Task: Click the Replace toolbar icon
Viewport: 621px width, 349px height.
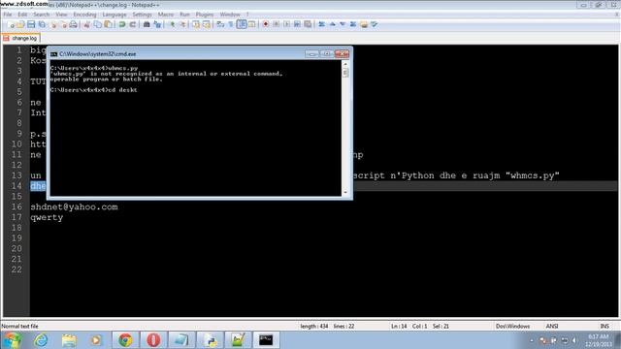Action: (x=157, y=24)
